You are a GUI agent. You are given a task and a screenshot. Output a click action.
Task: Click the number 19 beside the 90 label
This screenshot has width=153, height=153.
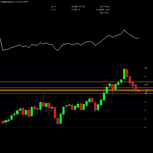tap(147, 84)
